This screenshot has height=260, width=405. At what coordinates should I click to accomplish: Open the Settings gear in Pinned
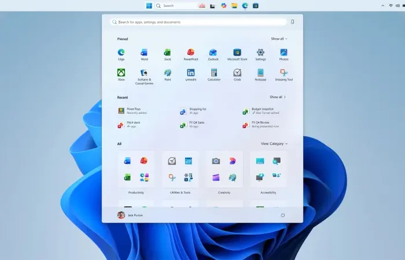tap(260, 54)
